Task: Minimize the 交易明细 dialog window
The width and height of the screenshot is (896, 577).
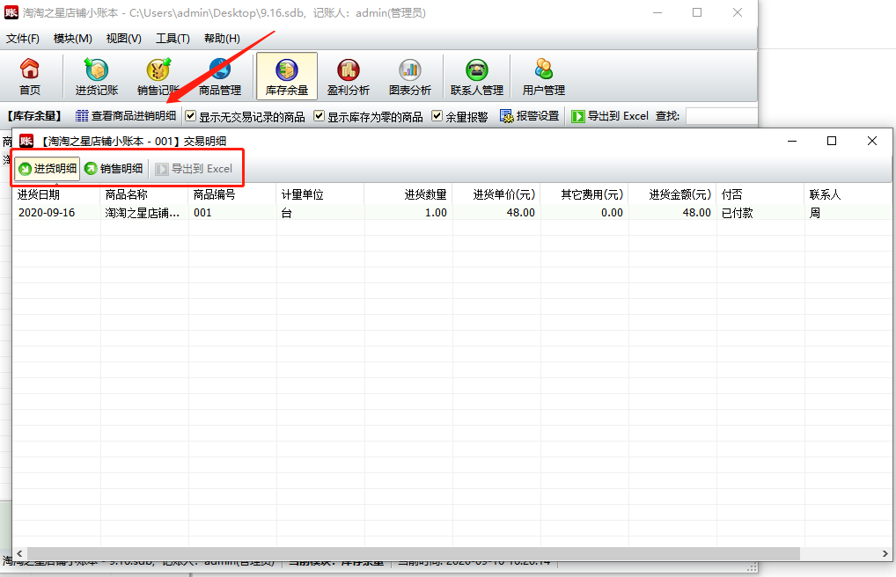Action: point(792,141)
